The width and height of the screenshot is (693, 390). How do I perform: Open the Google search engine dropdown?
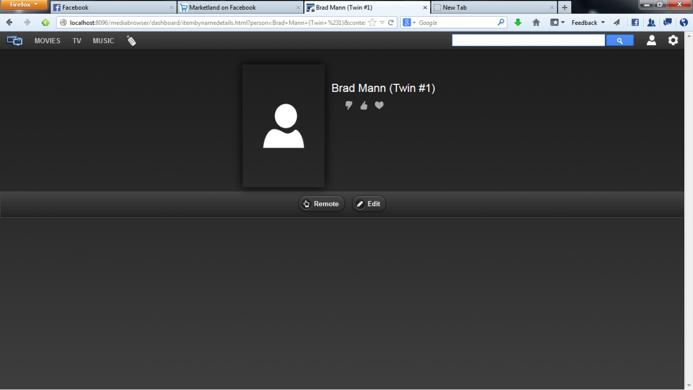409,23
